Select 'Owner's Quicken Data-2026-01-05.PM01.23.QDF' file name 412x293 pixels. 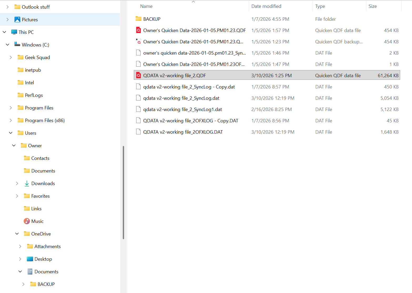coord(195,30)
